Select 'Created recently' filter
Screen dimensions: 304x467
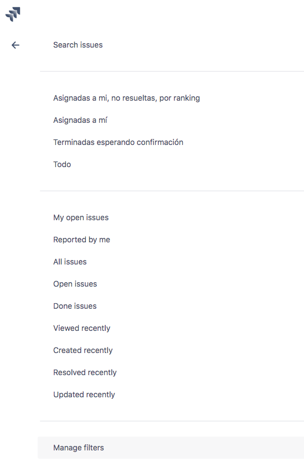point(83,350)
